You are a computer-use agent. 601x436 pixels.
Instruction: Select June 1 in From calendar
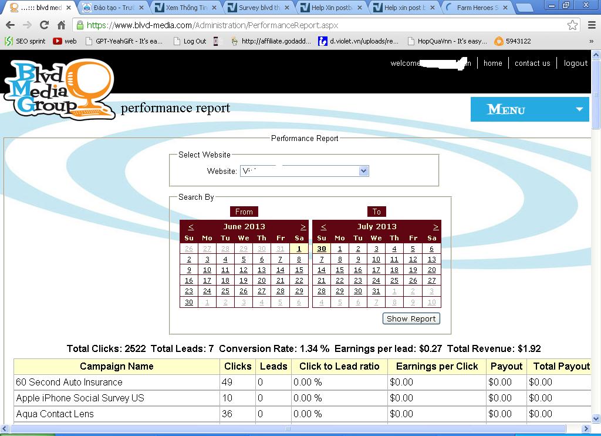pos(299,249)
